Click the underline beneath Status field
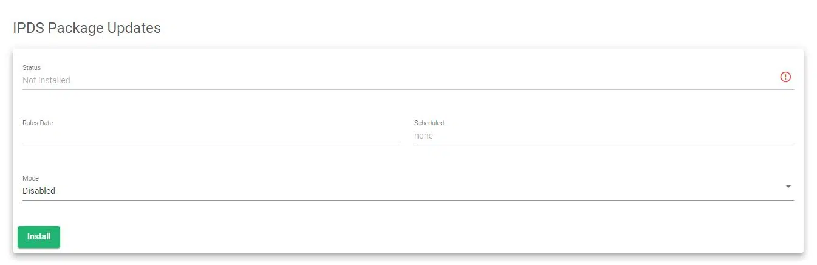Screen dimensions: 817x265 point(407,89)
